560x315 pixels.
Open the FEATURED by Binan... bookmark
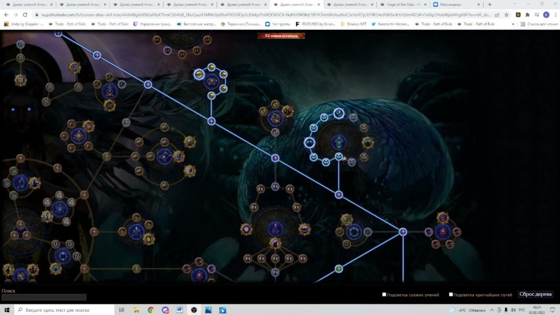tap(315, 24)
